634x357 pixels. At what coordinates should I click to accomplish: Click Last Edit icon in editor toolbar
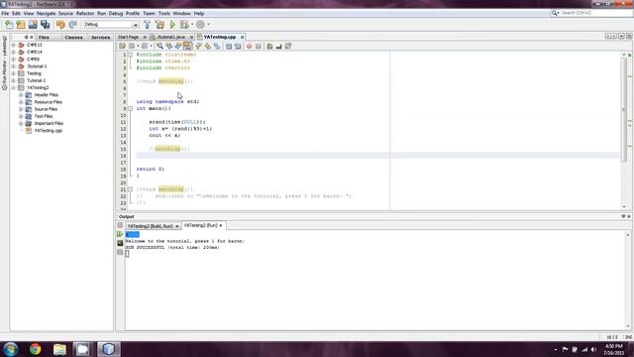pyautogui.click(x=123, y=47)
